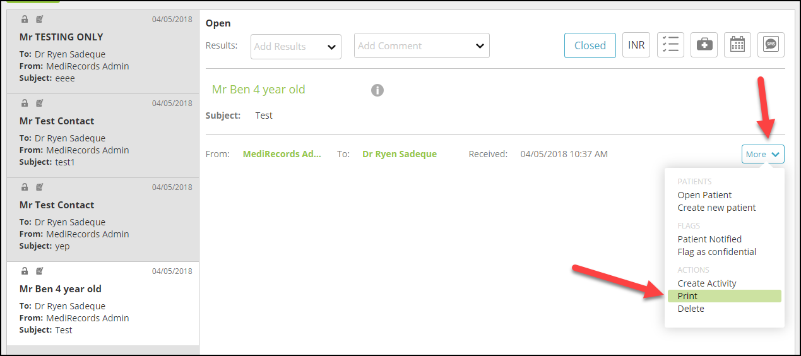Click the SMS message icon button
This screenshot has height=356, width=801.
[x=771, y=45]
